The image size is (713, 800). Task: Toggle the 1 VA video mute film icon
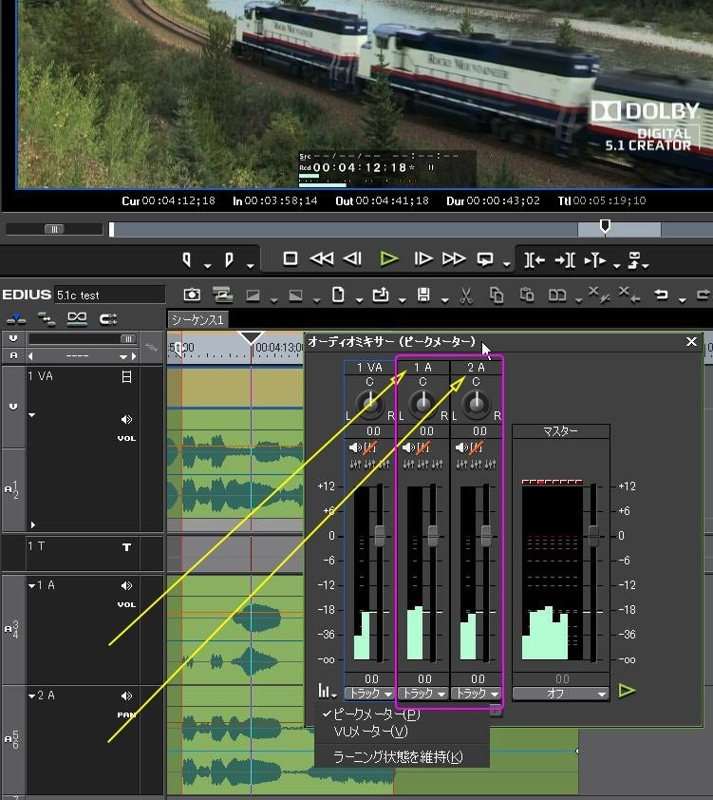pyautogui.click(x=127, y=376)
